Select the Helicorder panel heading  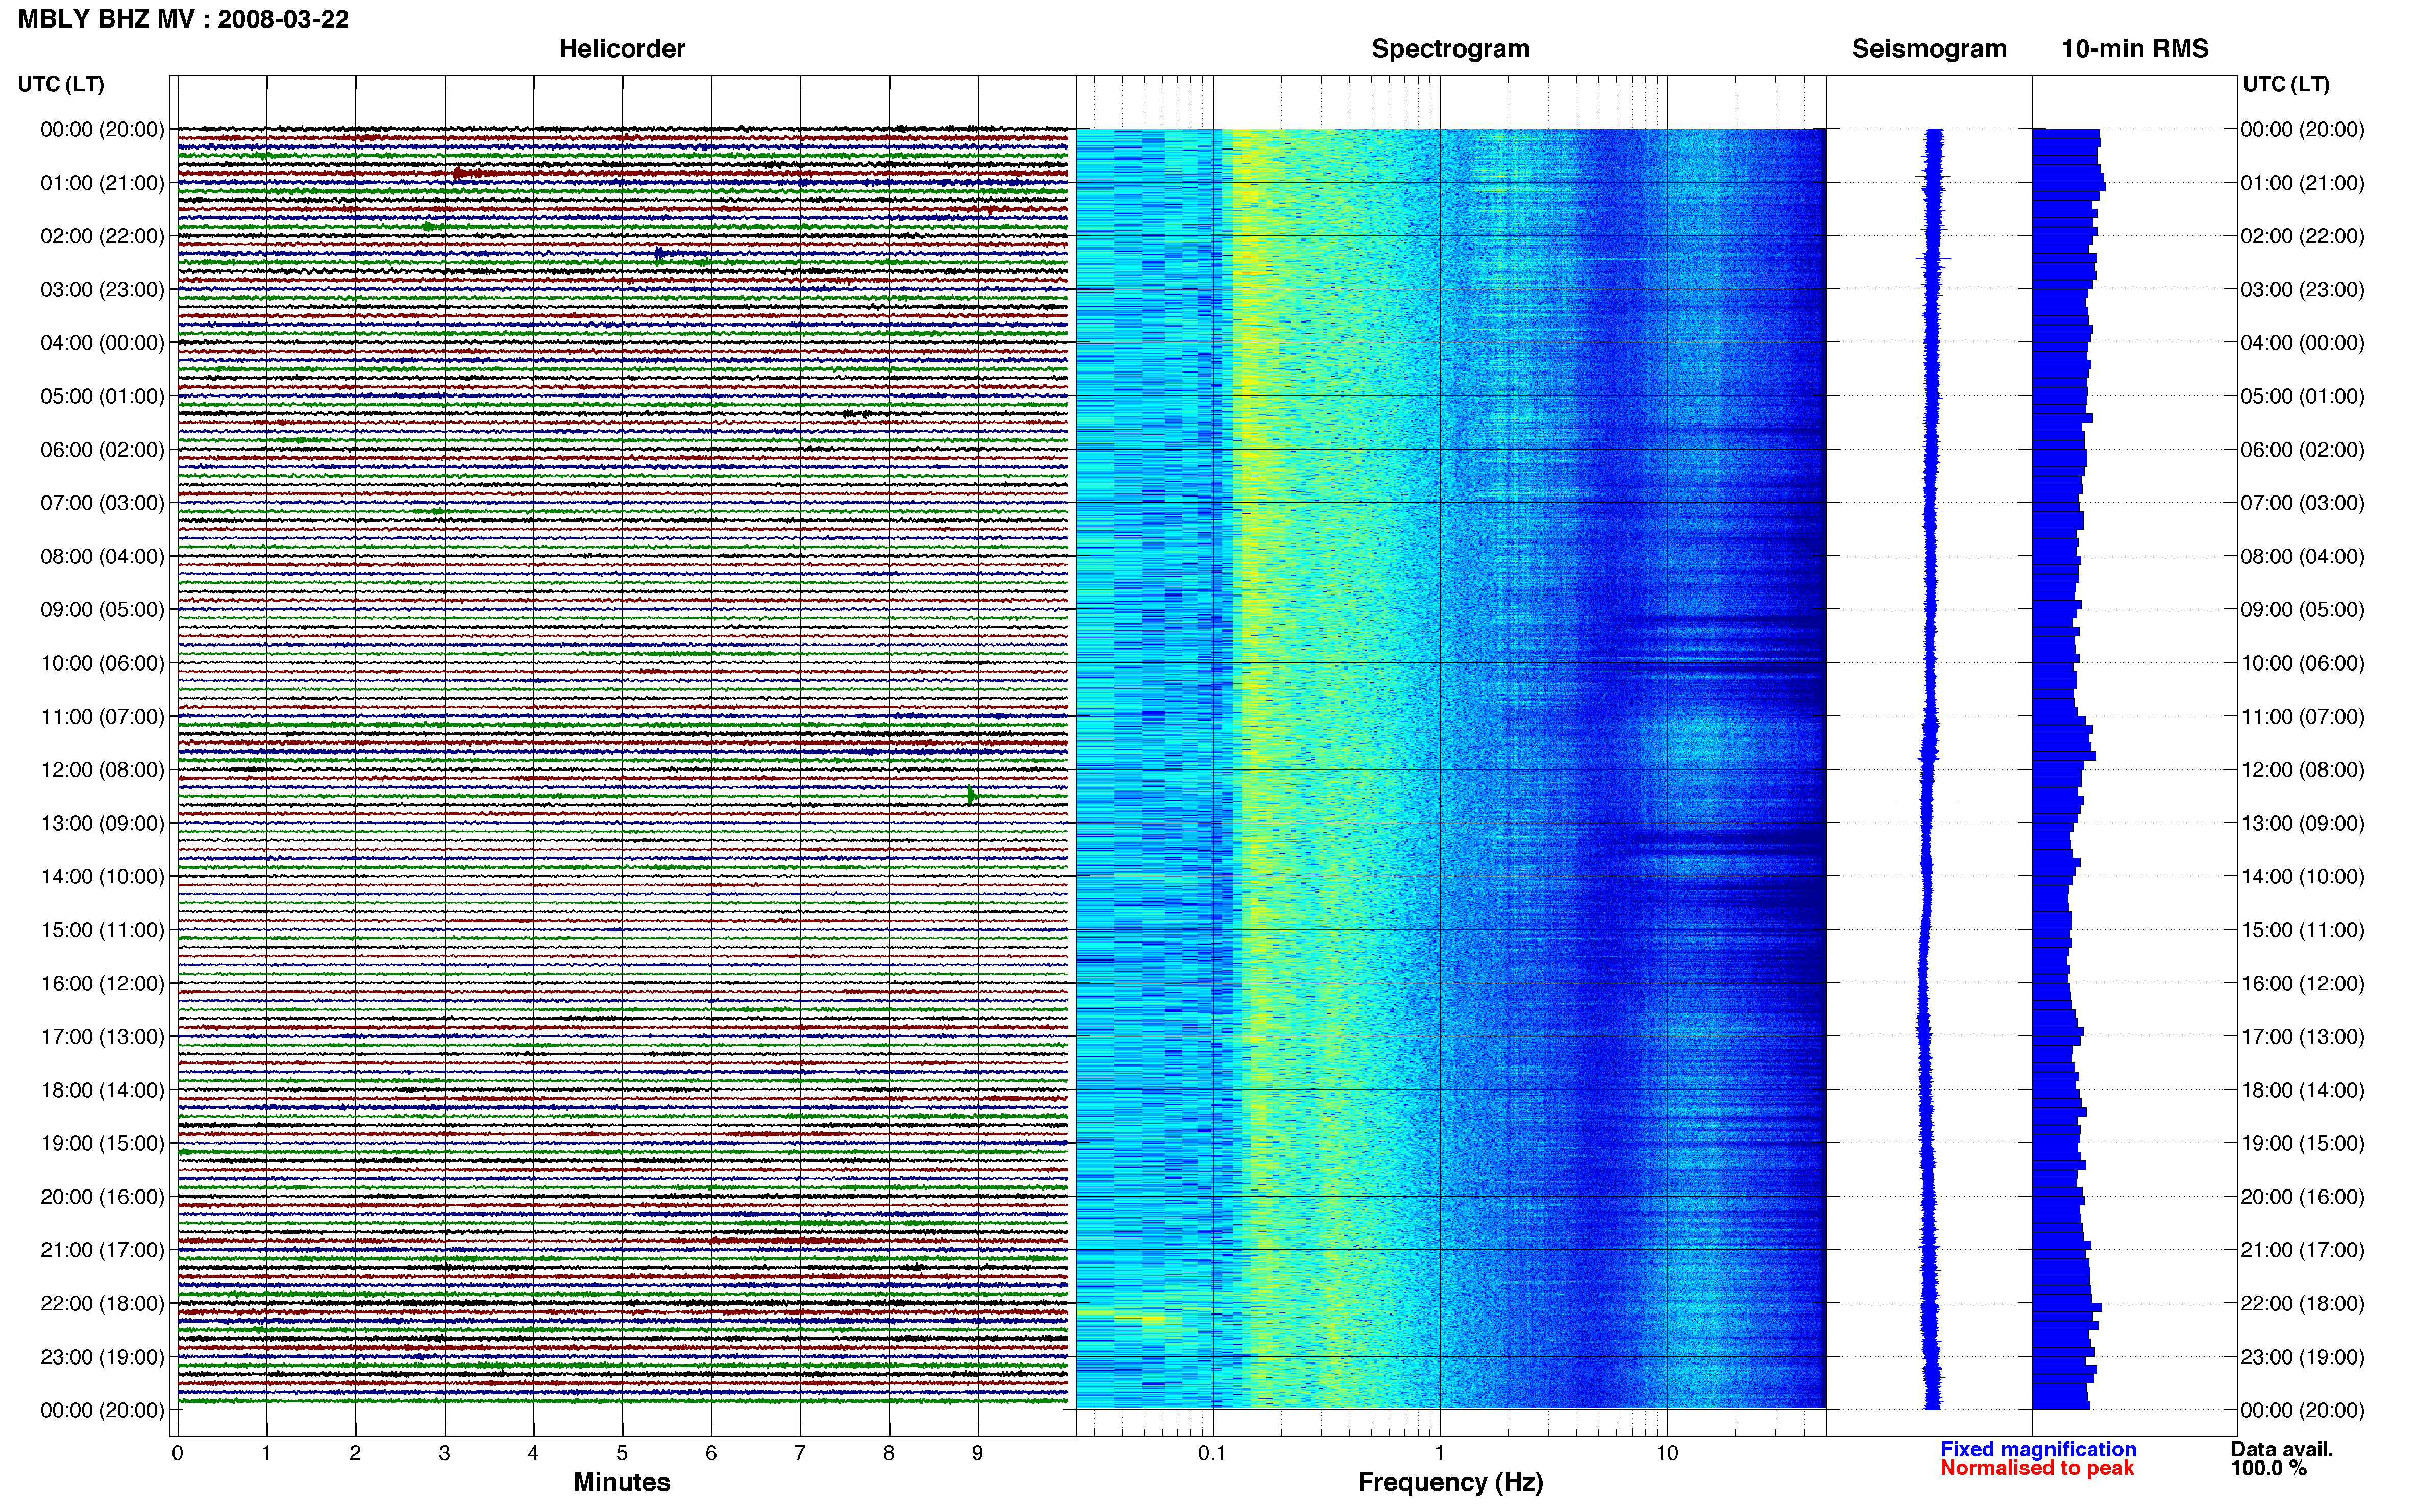pos(622,48)
